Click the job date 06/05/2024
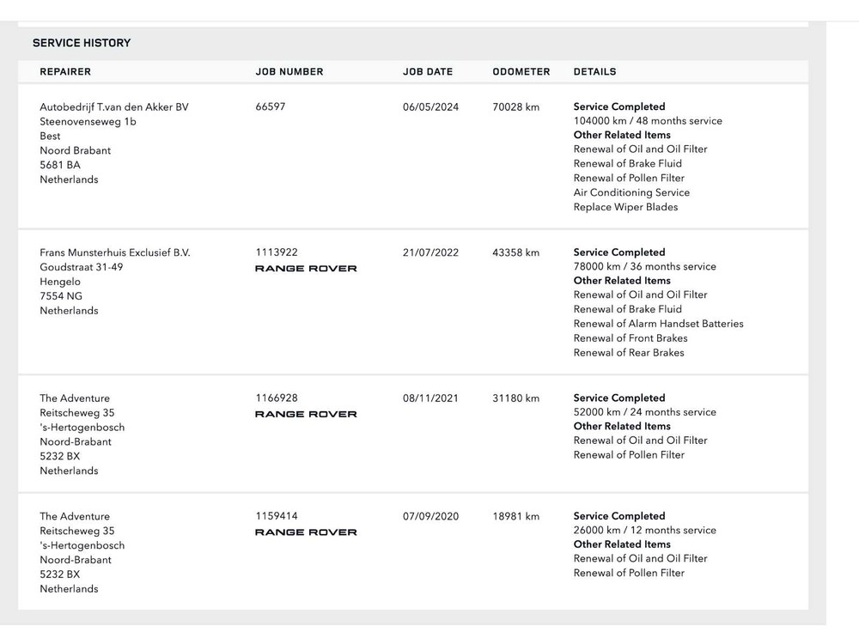The height and width of the screenshot is (644, 859). [430, 107]
